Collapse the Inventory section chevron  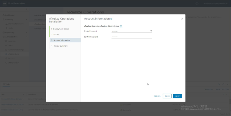pyautogui.click(x=26, y=19)
